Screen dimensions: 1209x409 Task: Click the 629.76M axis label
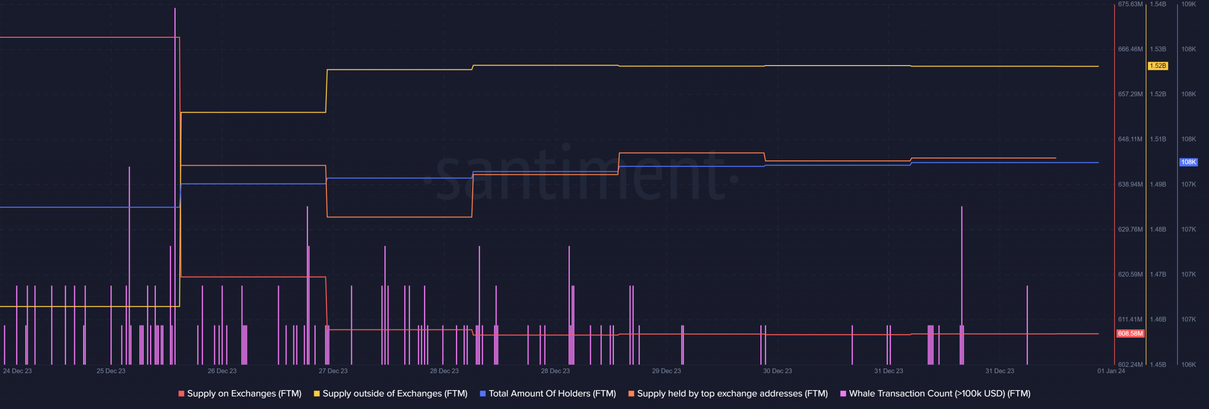[x=1130, y=229]
